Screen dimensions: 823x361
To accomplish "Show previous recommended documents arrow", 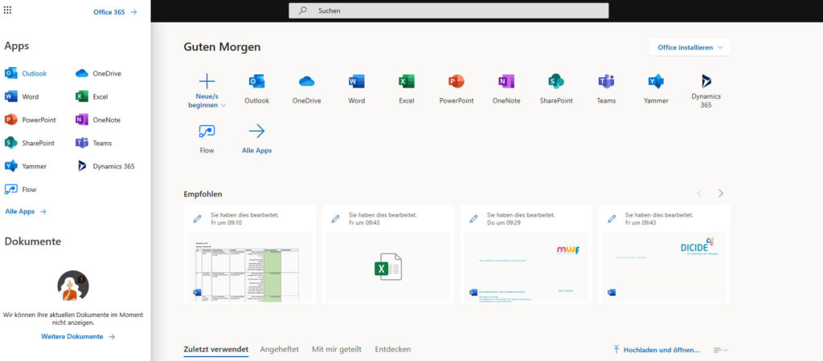I will (699, 193).
